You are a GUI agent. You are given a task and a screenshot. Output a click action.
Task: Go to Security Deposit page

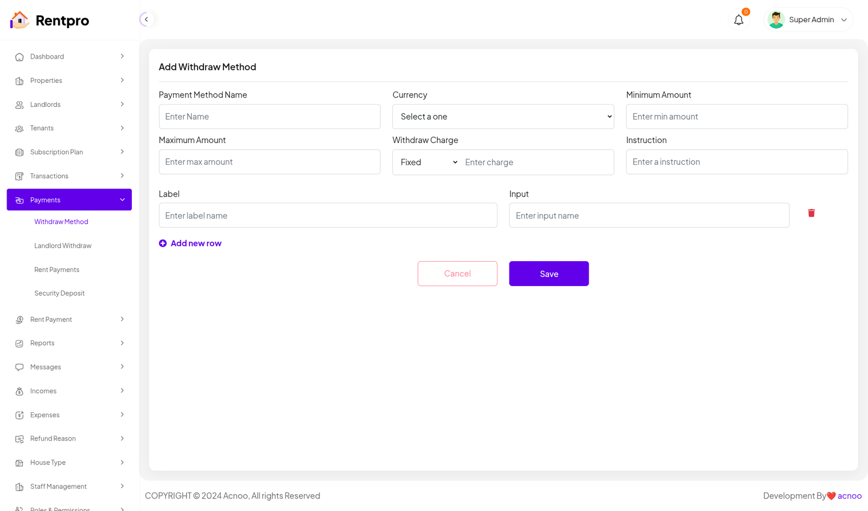point(60,294)
